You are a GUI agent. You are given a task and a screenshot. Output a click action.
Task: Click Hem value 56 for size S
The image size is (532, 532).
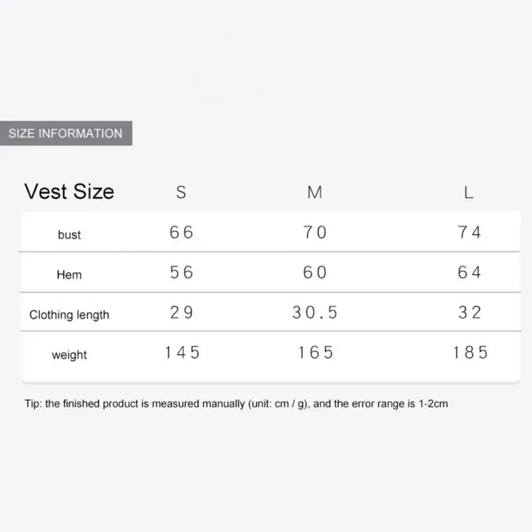point(182,272)
